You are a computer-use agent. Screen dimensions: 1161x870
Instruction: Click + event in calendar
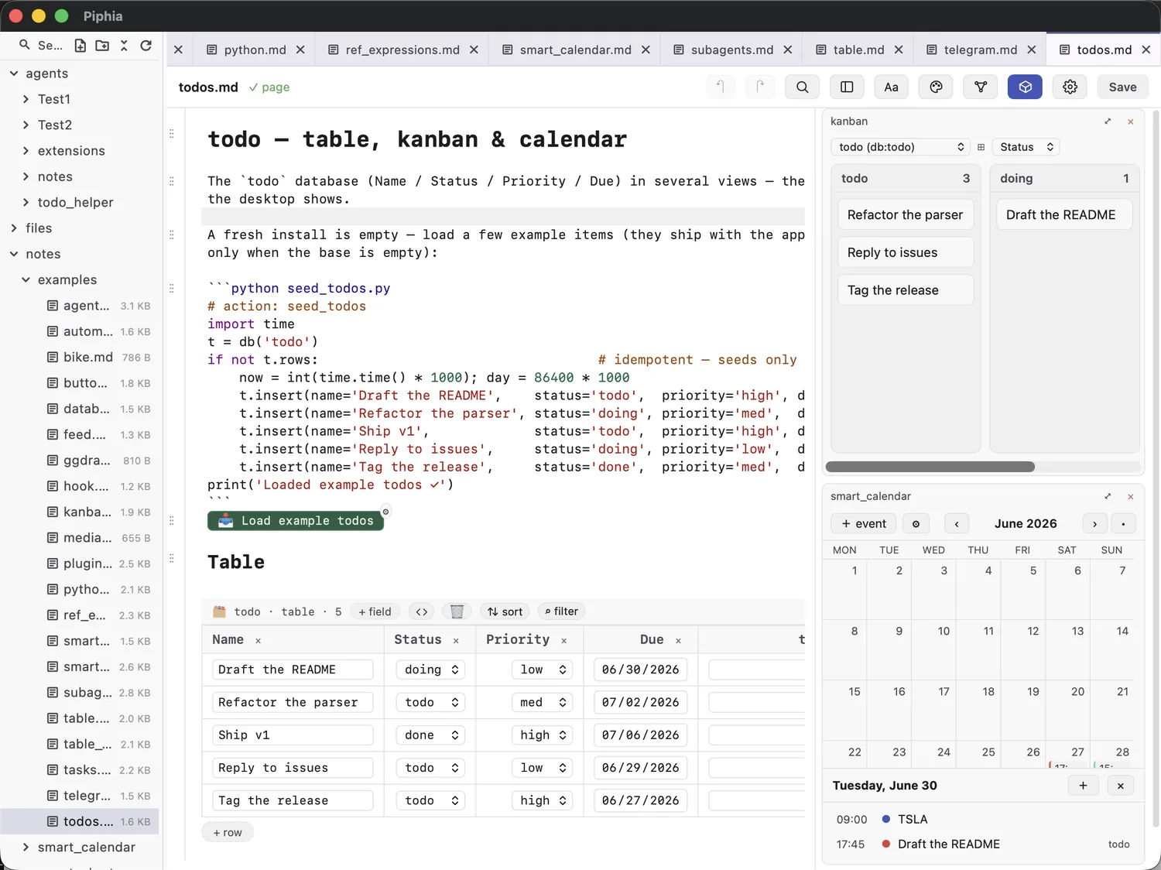tap(864, 524)
